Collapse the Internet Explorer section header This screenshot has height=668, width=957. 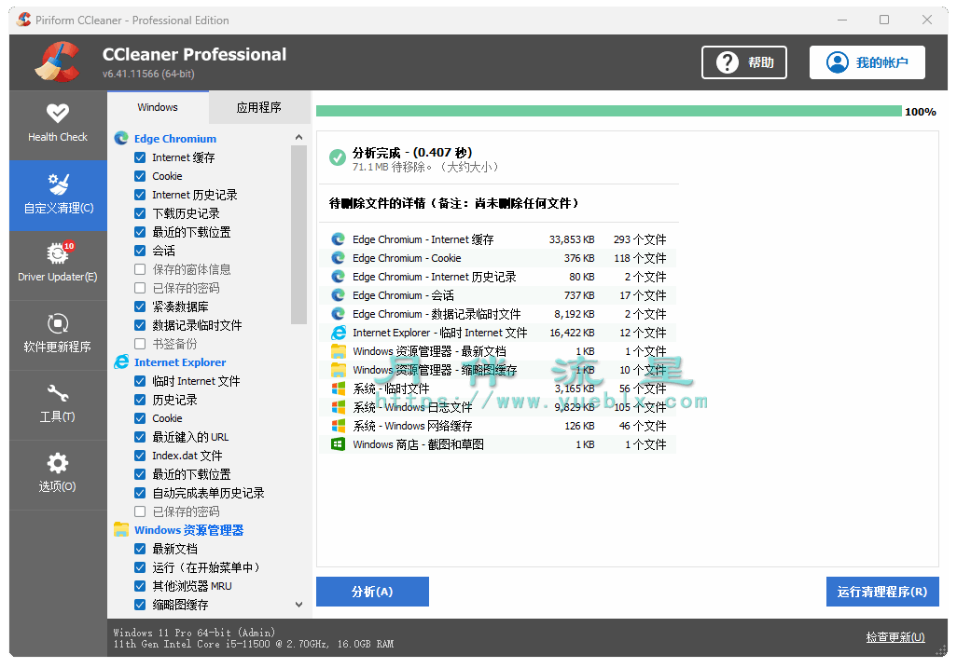180,362
